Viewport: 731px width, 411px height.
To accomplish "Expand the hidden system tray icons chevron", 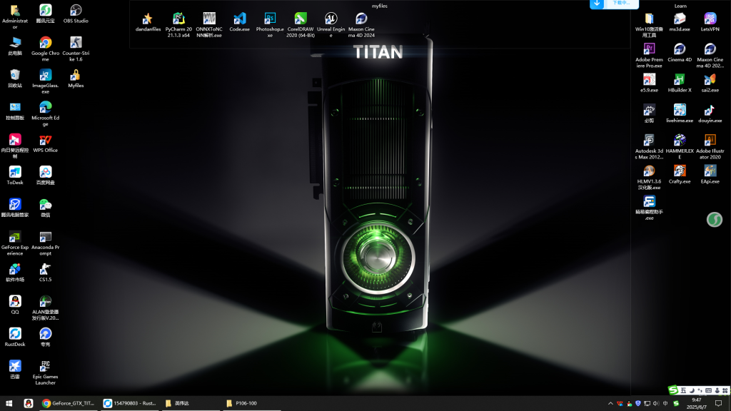I will [610, 404].
